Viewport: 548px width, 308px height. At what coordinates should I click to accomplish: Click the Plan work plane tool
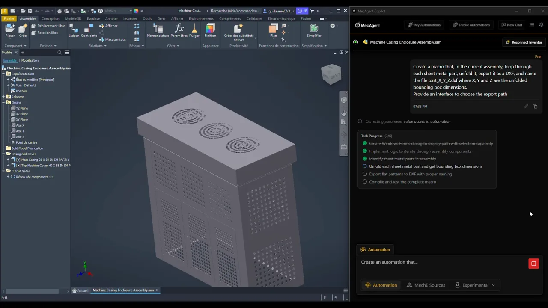273,30
